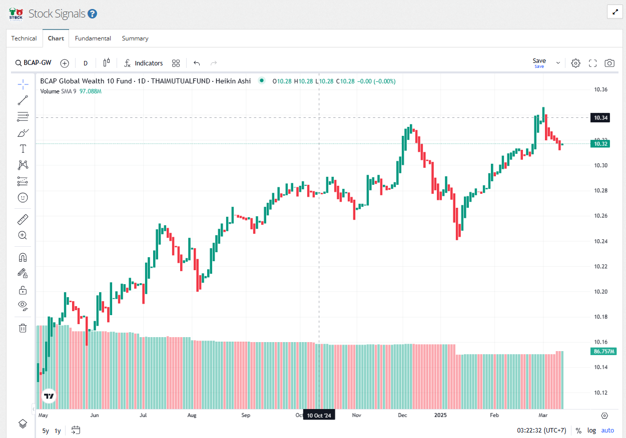
Task: Click the 97.088M volume SMA value
Action: tap(91, 91)
